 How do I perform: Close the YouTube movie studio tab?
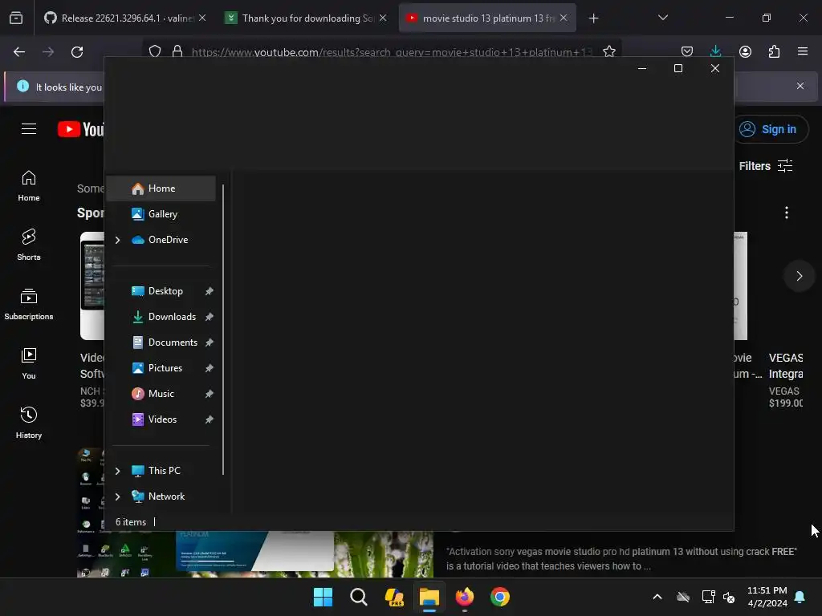tap(564, 18)
